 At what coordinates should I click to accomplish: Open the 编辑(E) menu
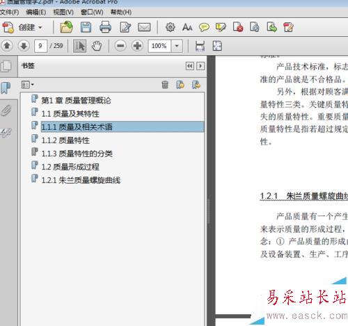point(35,12)
